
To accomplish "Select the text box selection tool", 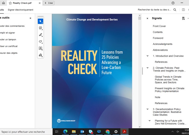I will point(40,48).
